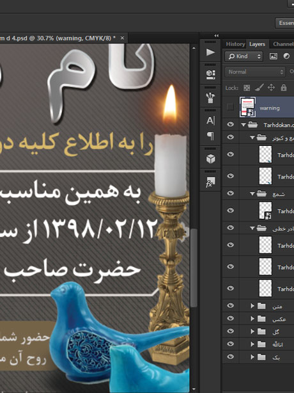Open the Kind filter dropdown
This screenshot has width=294, height=393.
pyautogui.click(x=244, y=56)
